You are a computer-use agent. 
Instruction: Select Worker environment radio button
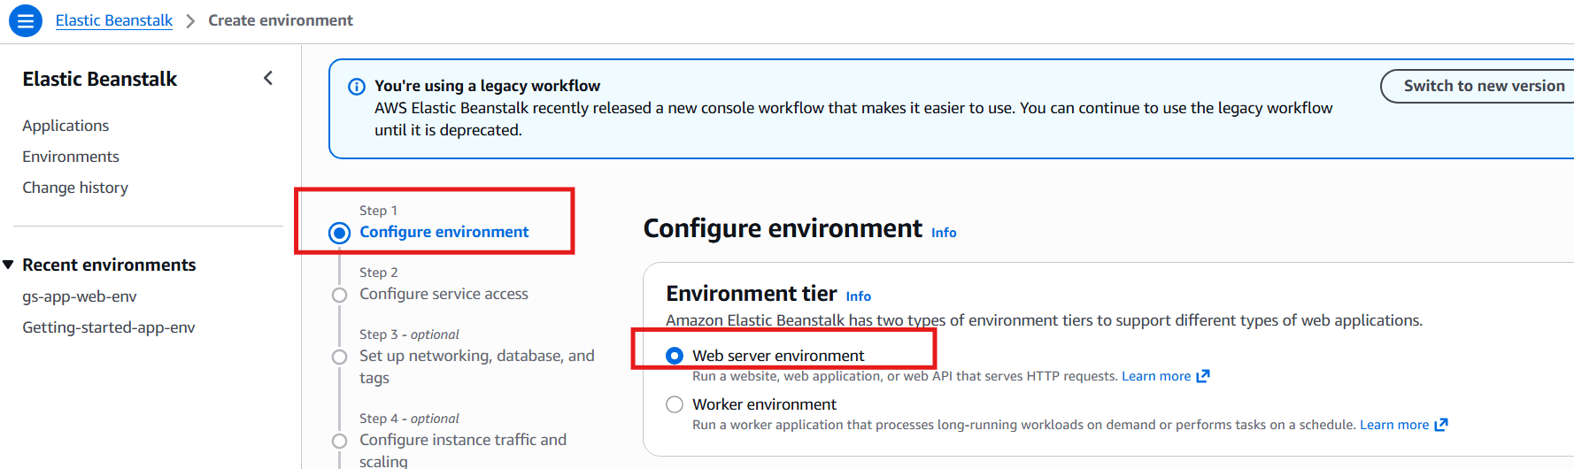tap(675, 404)
